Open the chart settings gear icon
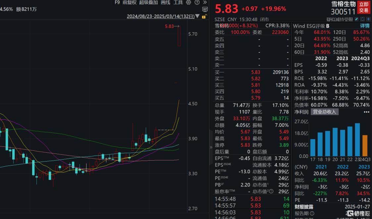 coord(188,2)
